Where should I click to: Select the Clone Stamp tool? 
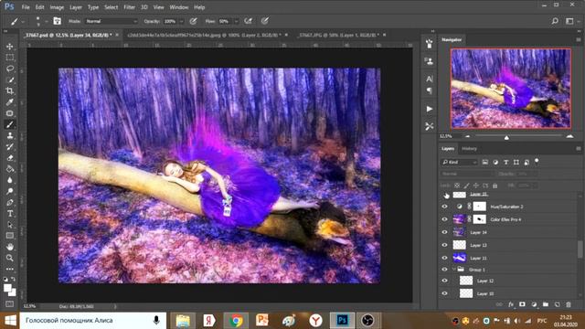10,136
